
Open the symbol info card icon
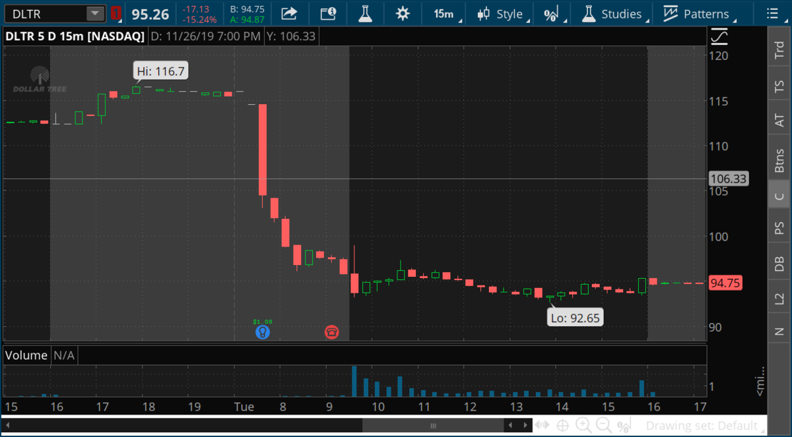(x=328, y=13)
